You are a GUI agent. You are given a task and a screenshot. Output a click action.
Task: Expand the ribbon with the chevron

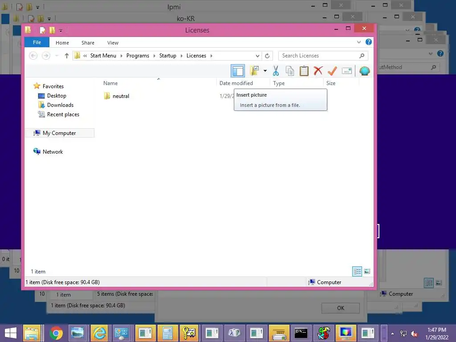[x=359, y=42]
